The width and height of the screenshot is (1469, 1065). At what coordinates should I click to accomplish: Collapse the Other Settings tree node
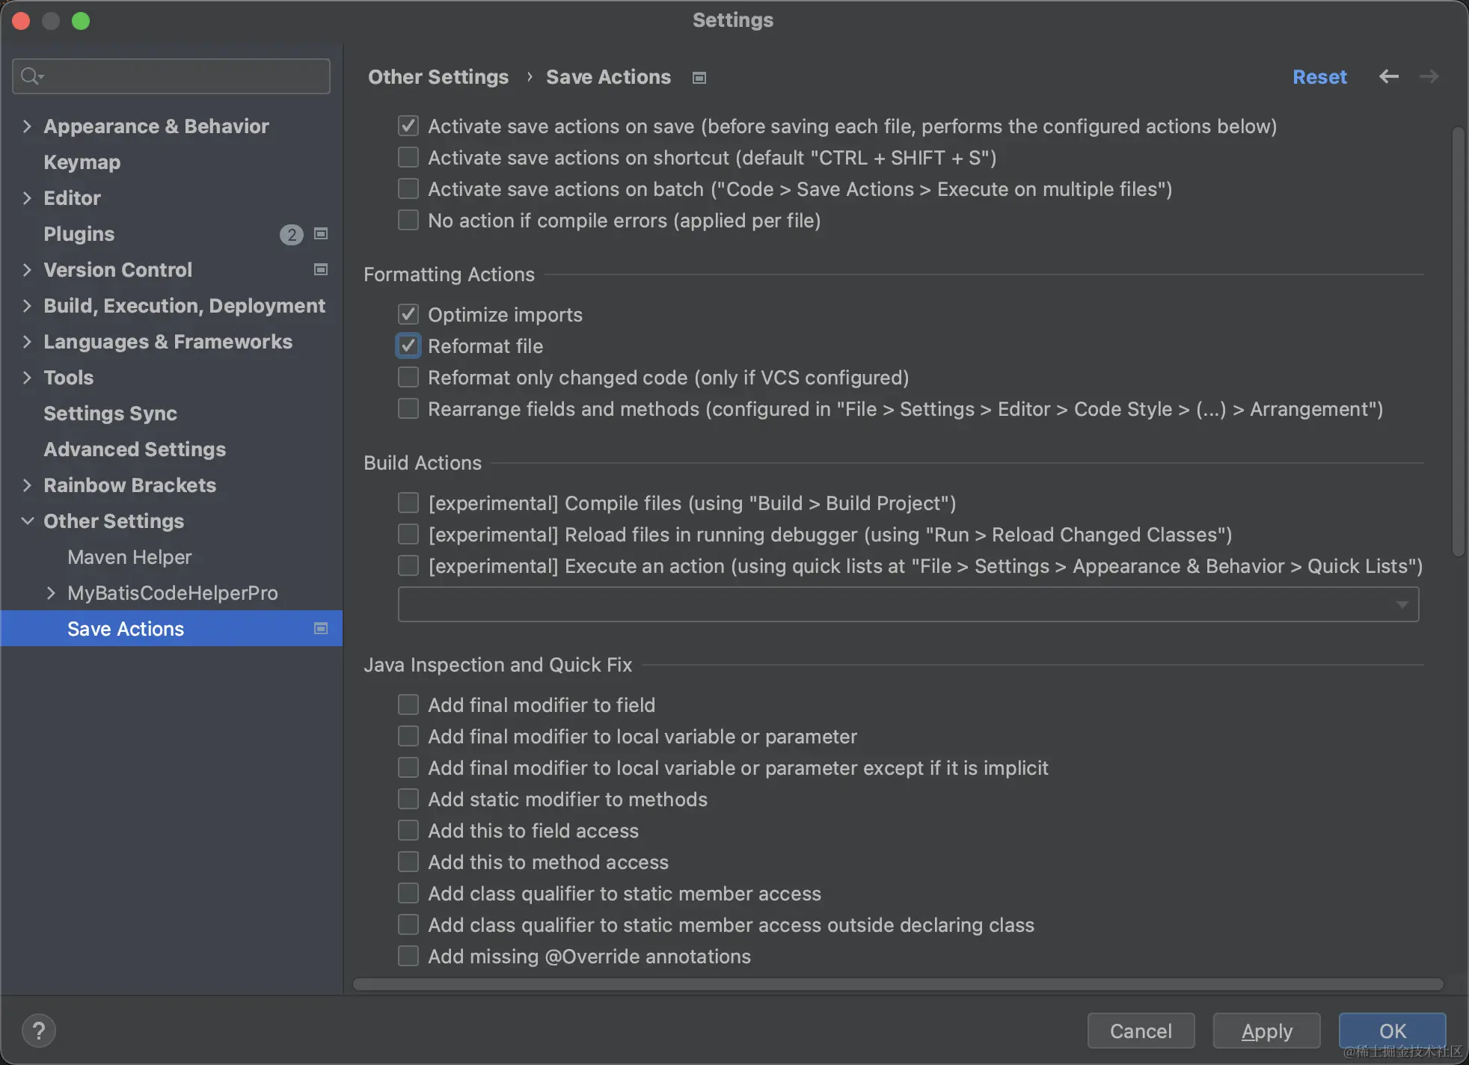tap(27, 521)
